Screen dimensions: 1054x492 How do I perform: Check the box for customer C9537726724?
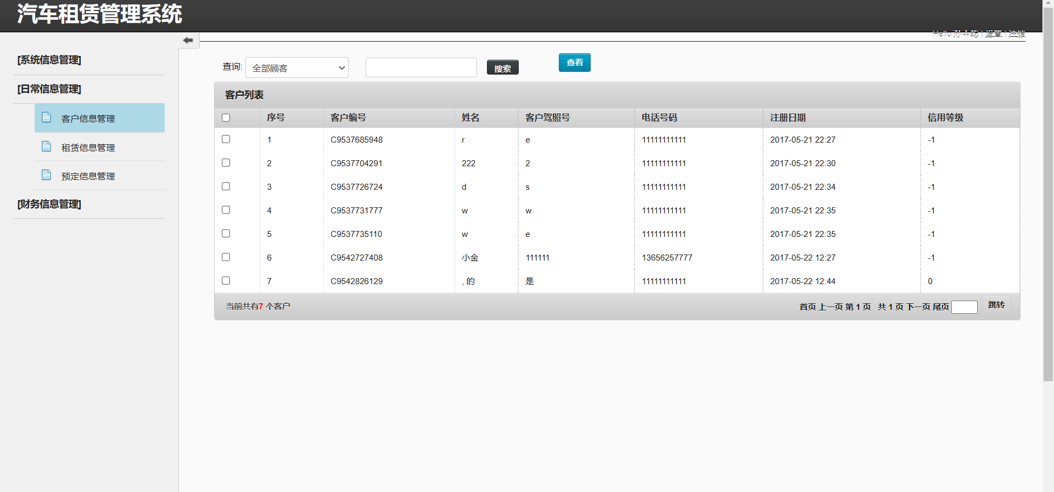coord(226,186)
